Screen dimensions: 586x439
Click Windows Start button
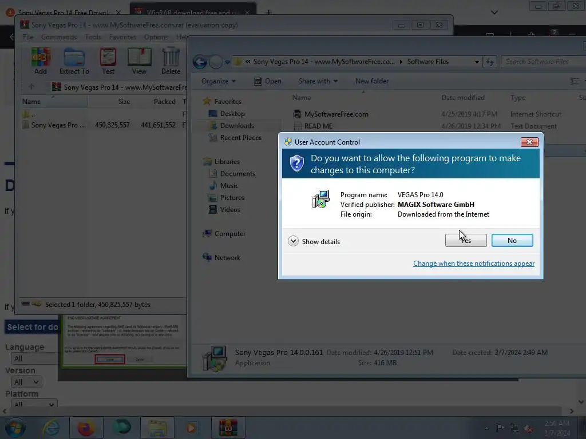pyautogui.click(x=15, y=428)
